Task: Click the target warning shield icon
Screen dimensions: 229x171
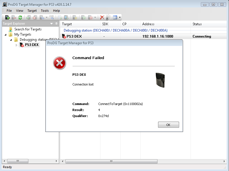Action: 75,18
